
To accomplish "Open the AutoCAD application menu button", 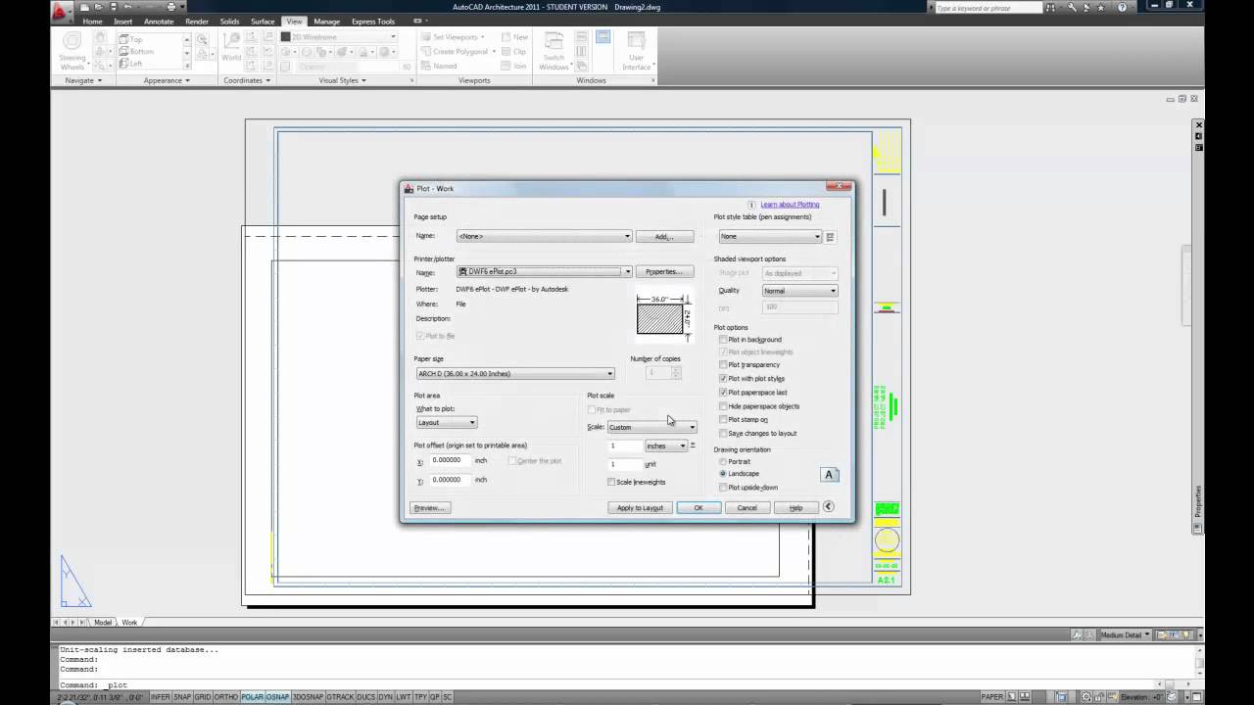I will coord(64,12).
